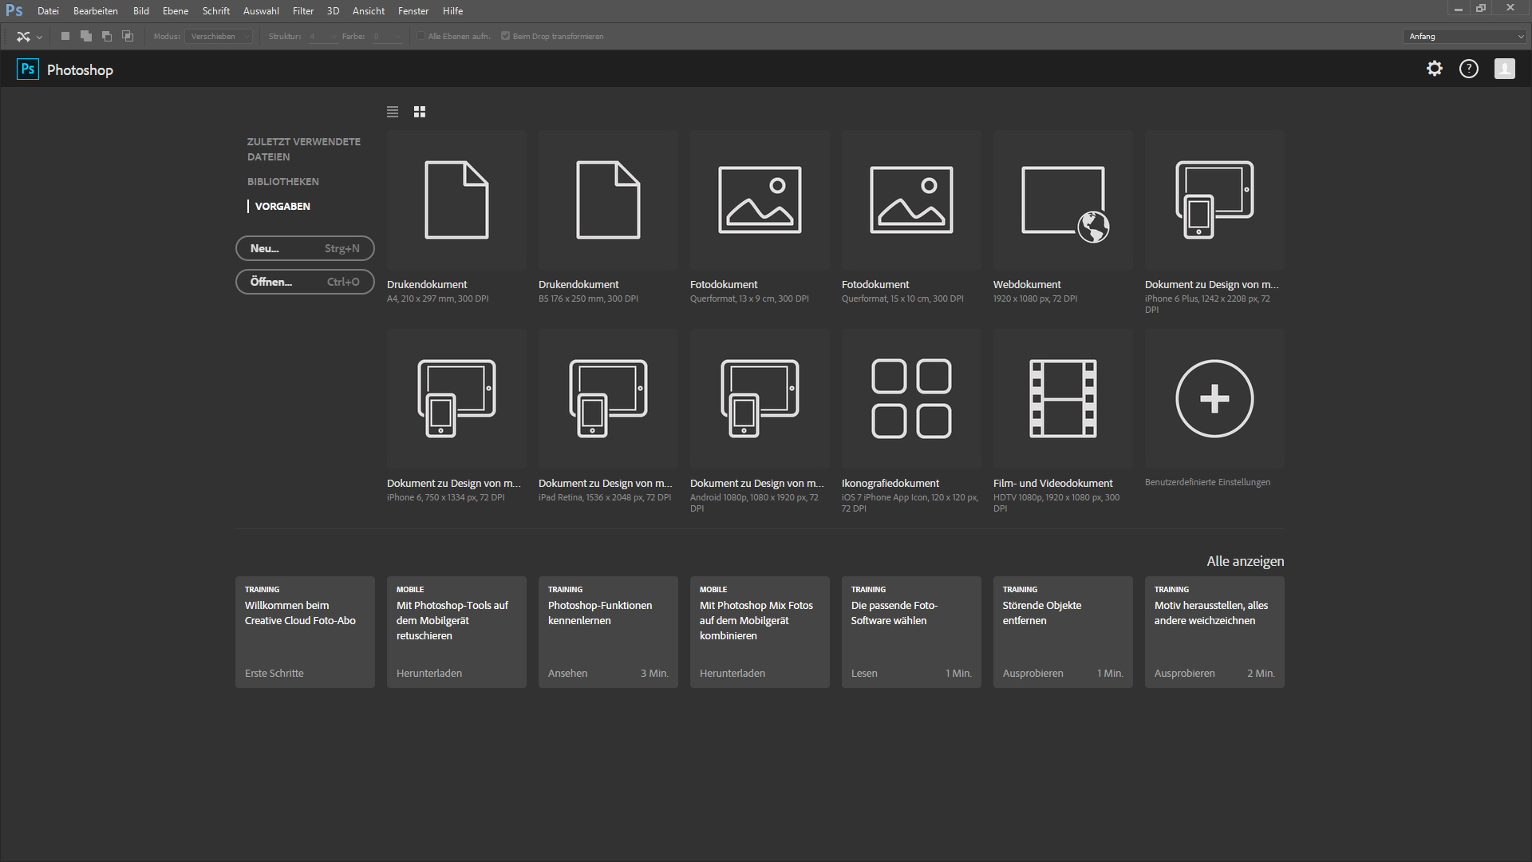The height and width of the screenshot is (862, 1532).
Task: Open the Farbe value dropdown
Action: [x=387, y=37]
